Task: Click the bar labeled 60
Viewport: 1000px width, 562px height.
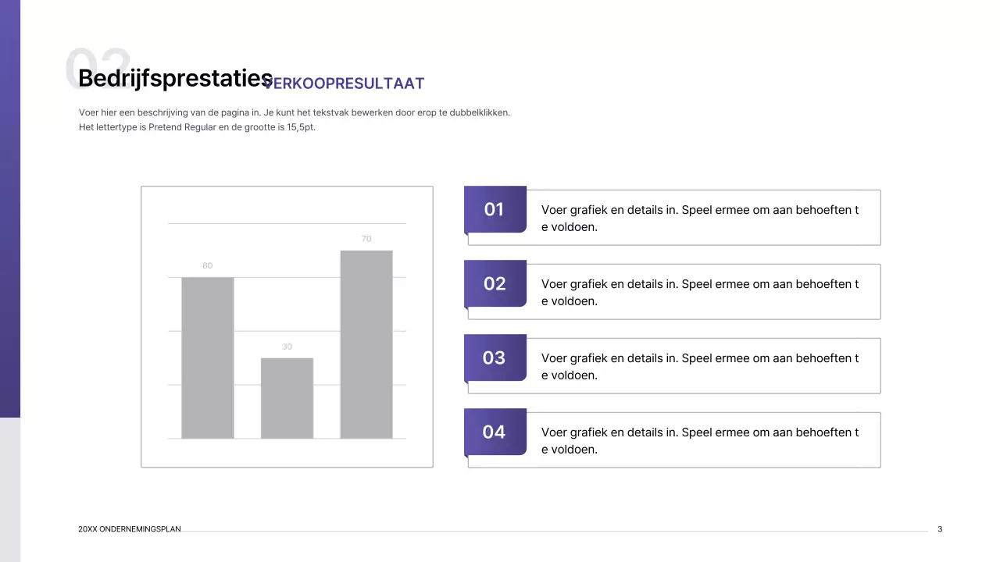Action: 207,357
